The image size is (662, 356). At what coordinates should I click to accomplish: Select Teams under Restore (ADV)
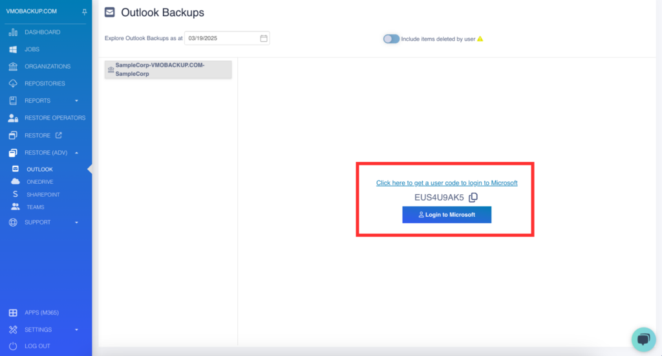pos(36,207)
